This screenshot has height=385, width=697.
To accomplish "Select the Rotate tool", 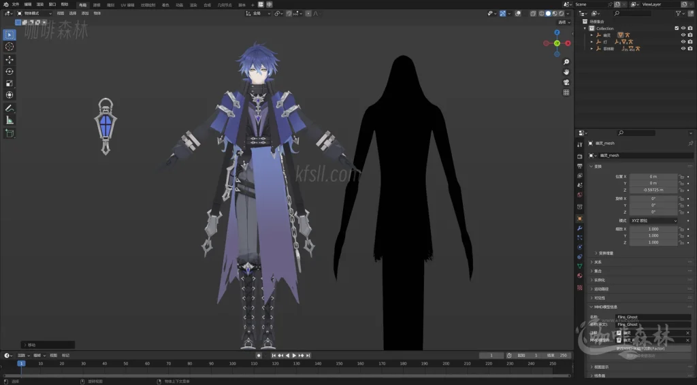I will tap(10, 71).
